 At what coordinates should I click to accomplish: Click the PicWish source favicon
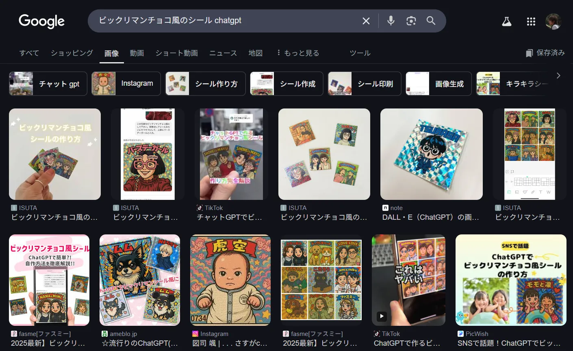[460, 334]
